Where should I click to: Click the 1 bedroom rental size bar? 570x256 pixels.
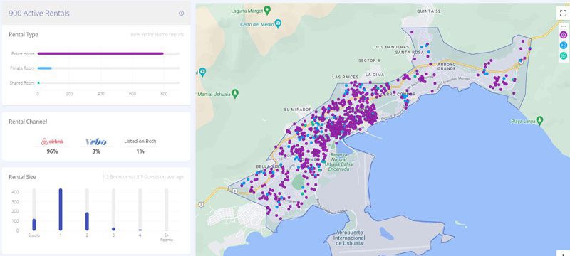[61, 210]
